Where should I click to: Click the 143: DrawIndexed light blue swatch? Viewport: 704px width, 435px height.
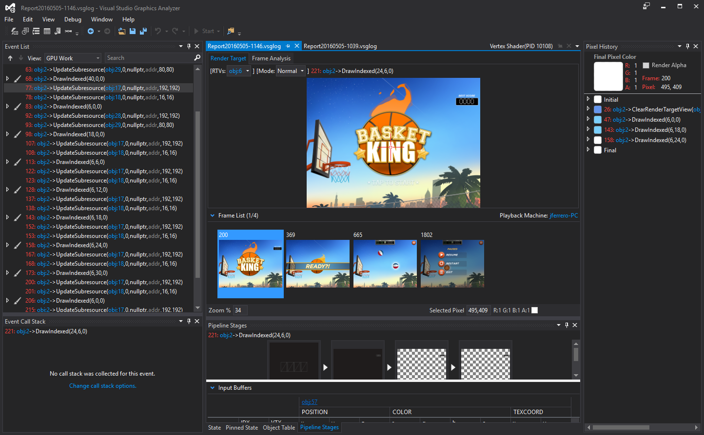tap(598, 130)
